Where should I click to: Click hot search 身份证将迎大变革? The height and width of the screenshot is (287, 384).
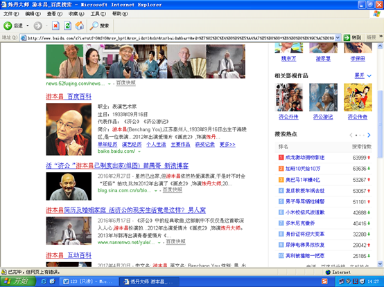pyautogui.click(x=305, y=234)
